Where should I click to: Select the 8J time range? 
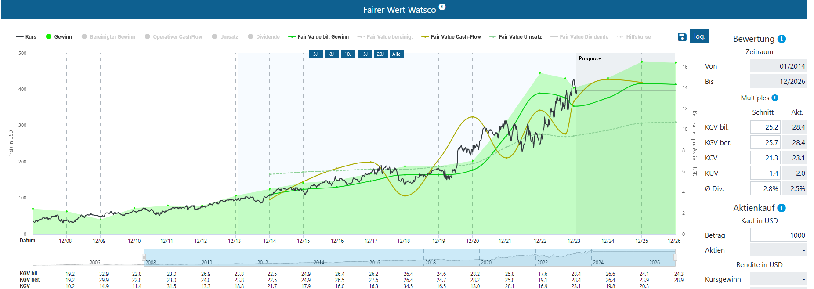coord(332,54)
